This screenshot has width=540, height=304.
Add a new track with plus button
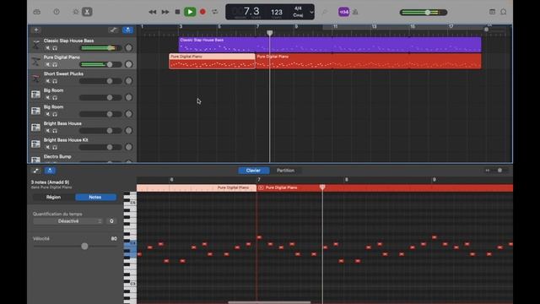[x=36, y=30]
